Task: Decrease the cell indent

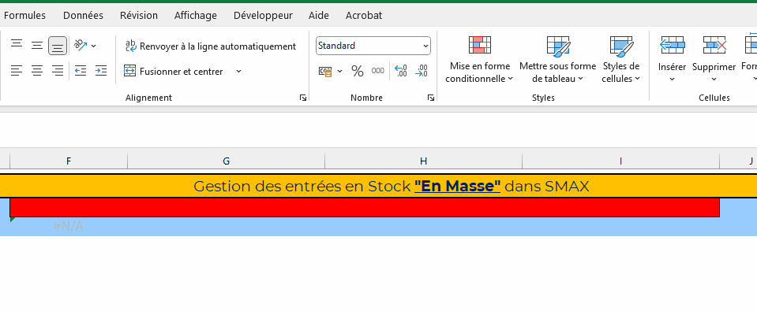Action: [81, 71]
